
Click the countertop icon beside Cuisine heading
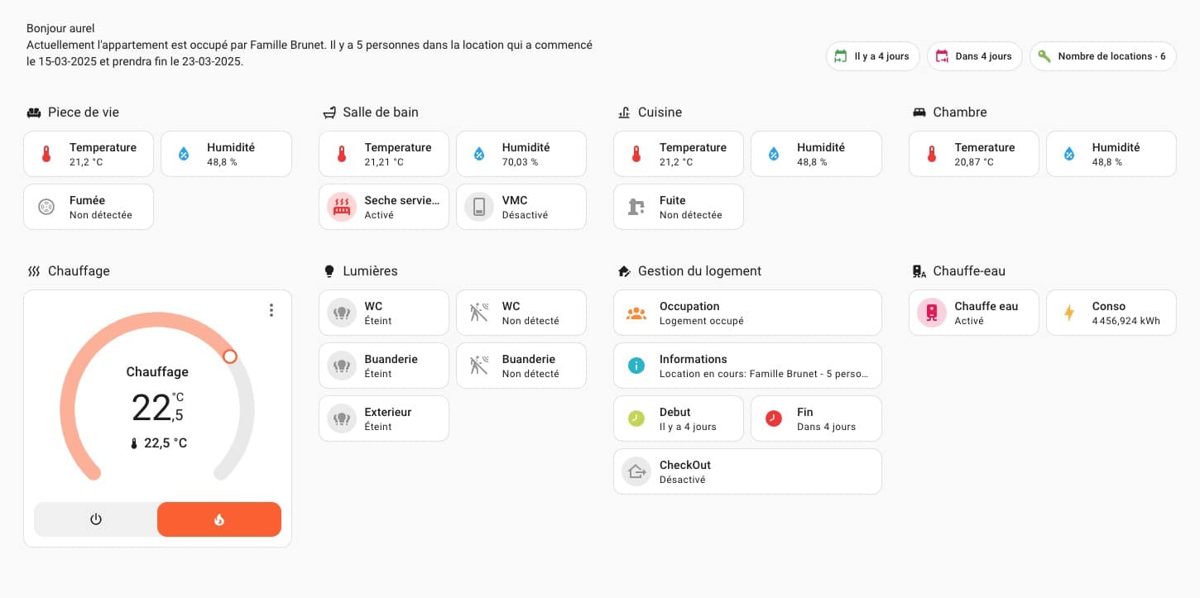(x=624, y=112)
